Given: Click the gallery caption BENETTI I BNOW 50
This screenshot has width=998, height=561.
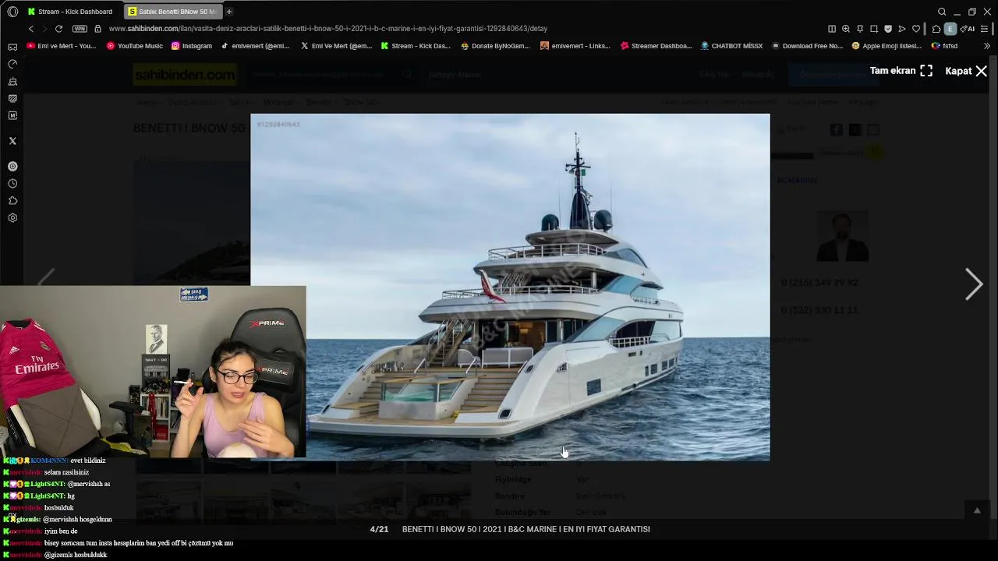Looking at the screenshot, I should click(526, 529).
